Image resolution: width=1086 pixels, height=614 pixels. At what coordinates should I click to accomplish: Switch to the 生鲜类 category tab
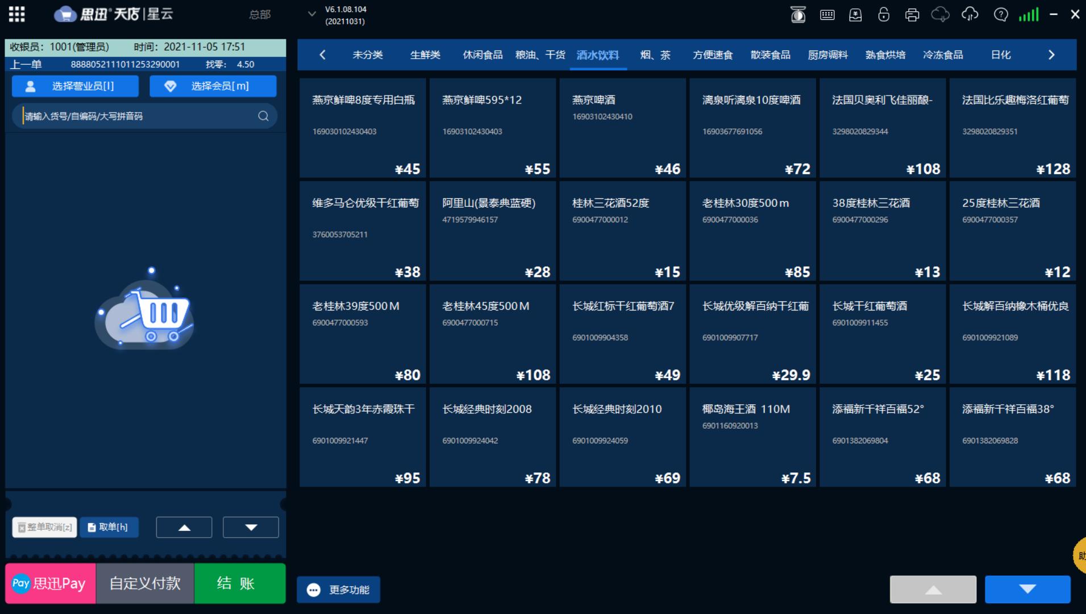point(425,55)
